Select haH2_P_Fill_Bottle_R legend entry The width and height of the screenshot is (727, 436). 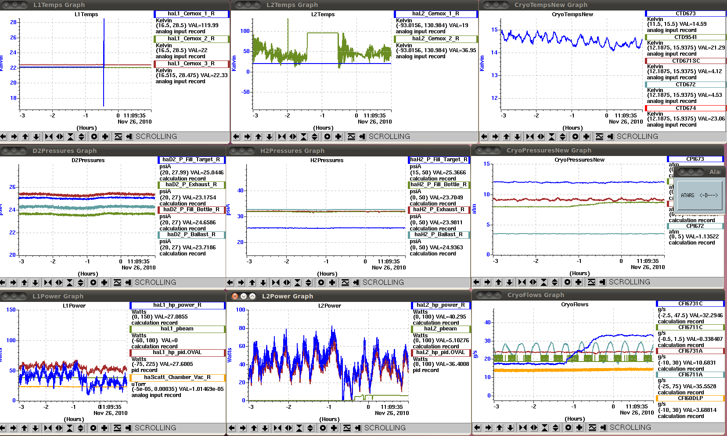[x=439, y=185]
